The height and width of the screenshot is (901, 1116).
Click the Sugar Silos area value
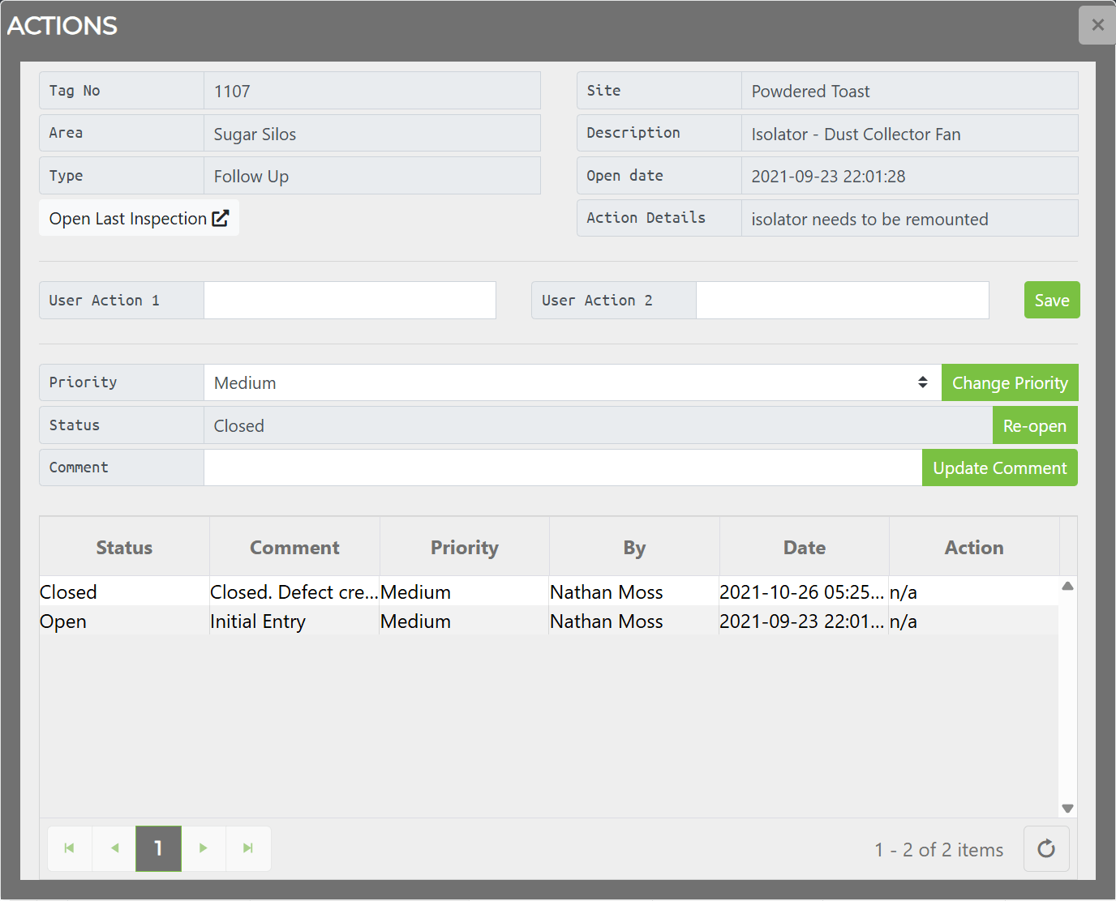click(x=372, y=134)
